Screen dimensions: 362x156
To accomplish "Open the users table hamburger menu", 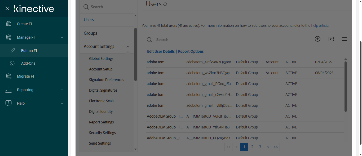I will (x=345, y=39).
